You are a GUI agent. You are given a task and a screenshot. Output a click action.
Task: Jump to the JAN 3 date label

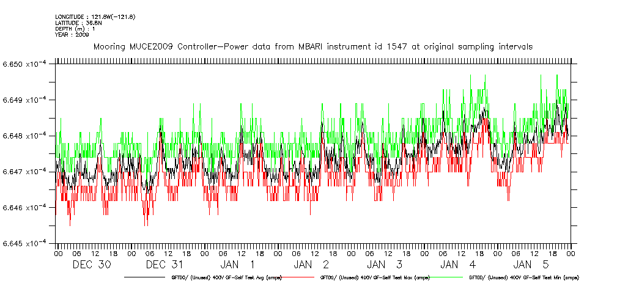pos(385,265)
